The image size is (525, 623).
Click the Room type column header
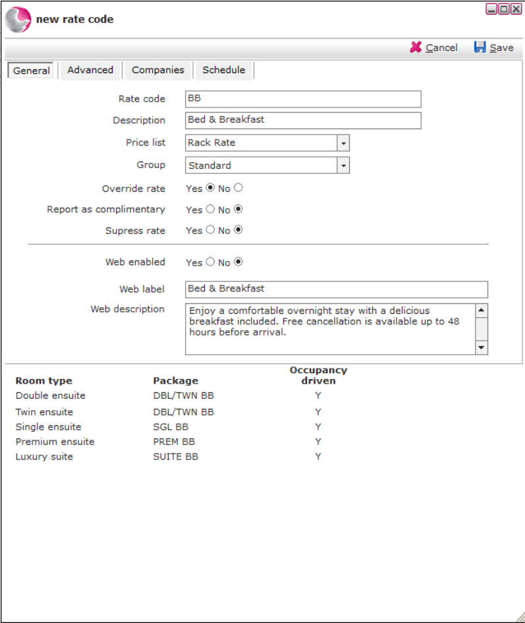44,380
